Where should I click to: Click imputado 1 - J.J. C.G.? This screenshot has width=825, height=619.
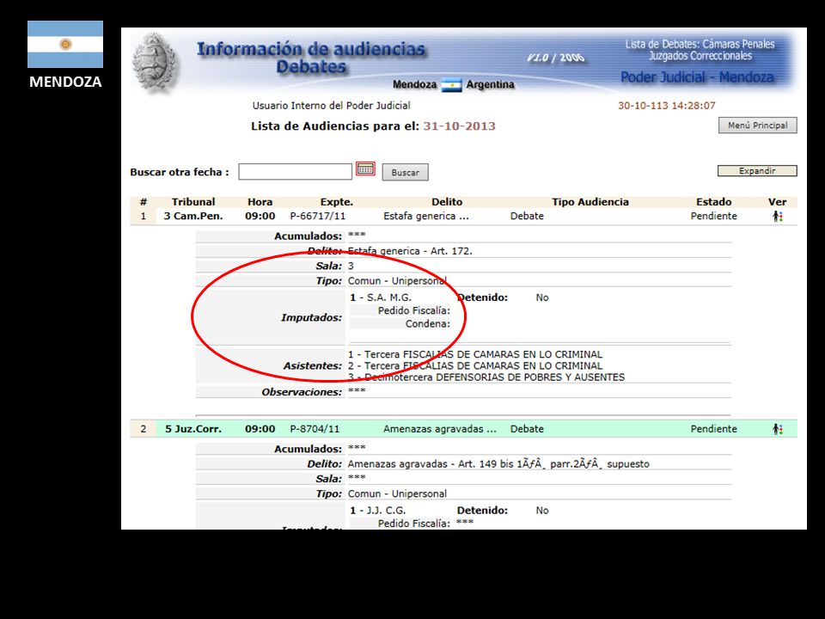(378, 511)
